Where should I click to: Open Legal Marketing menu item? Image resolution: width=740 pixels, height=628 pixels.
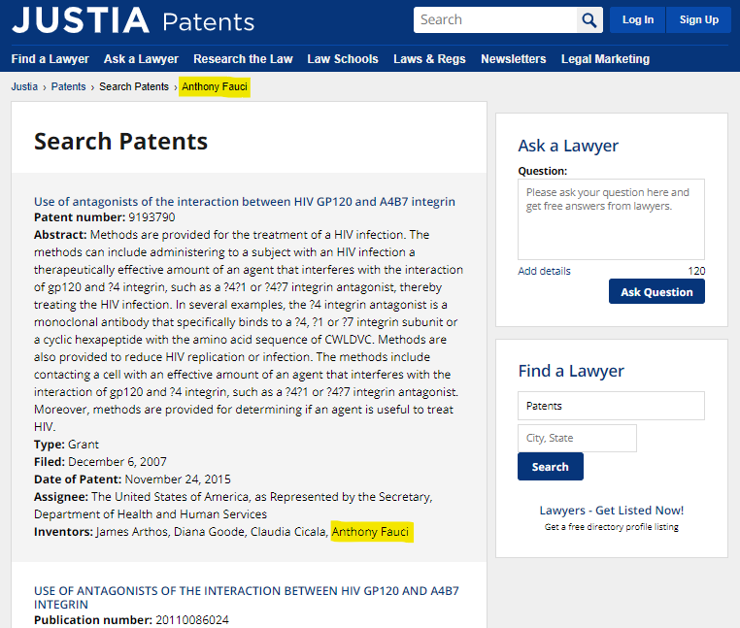605,59
